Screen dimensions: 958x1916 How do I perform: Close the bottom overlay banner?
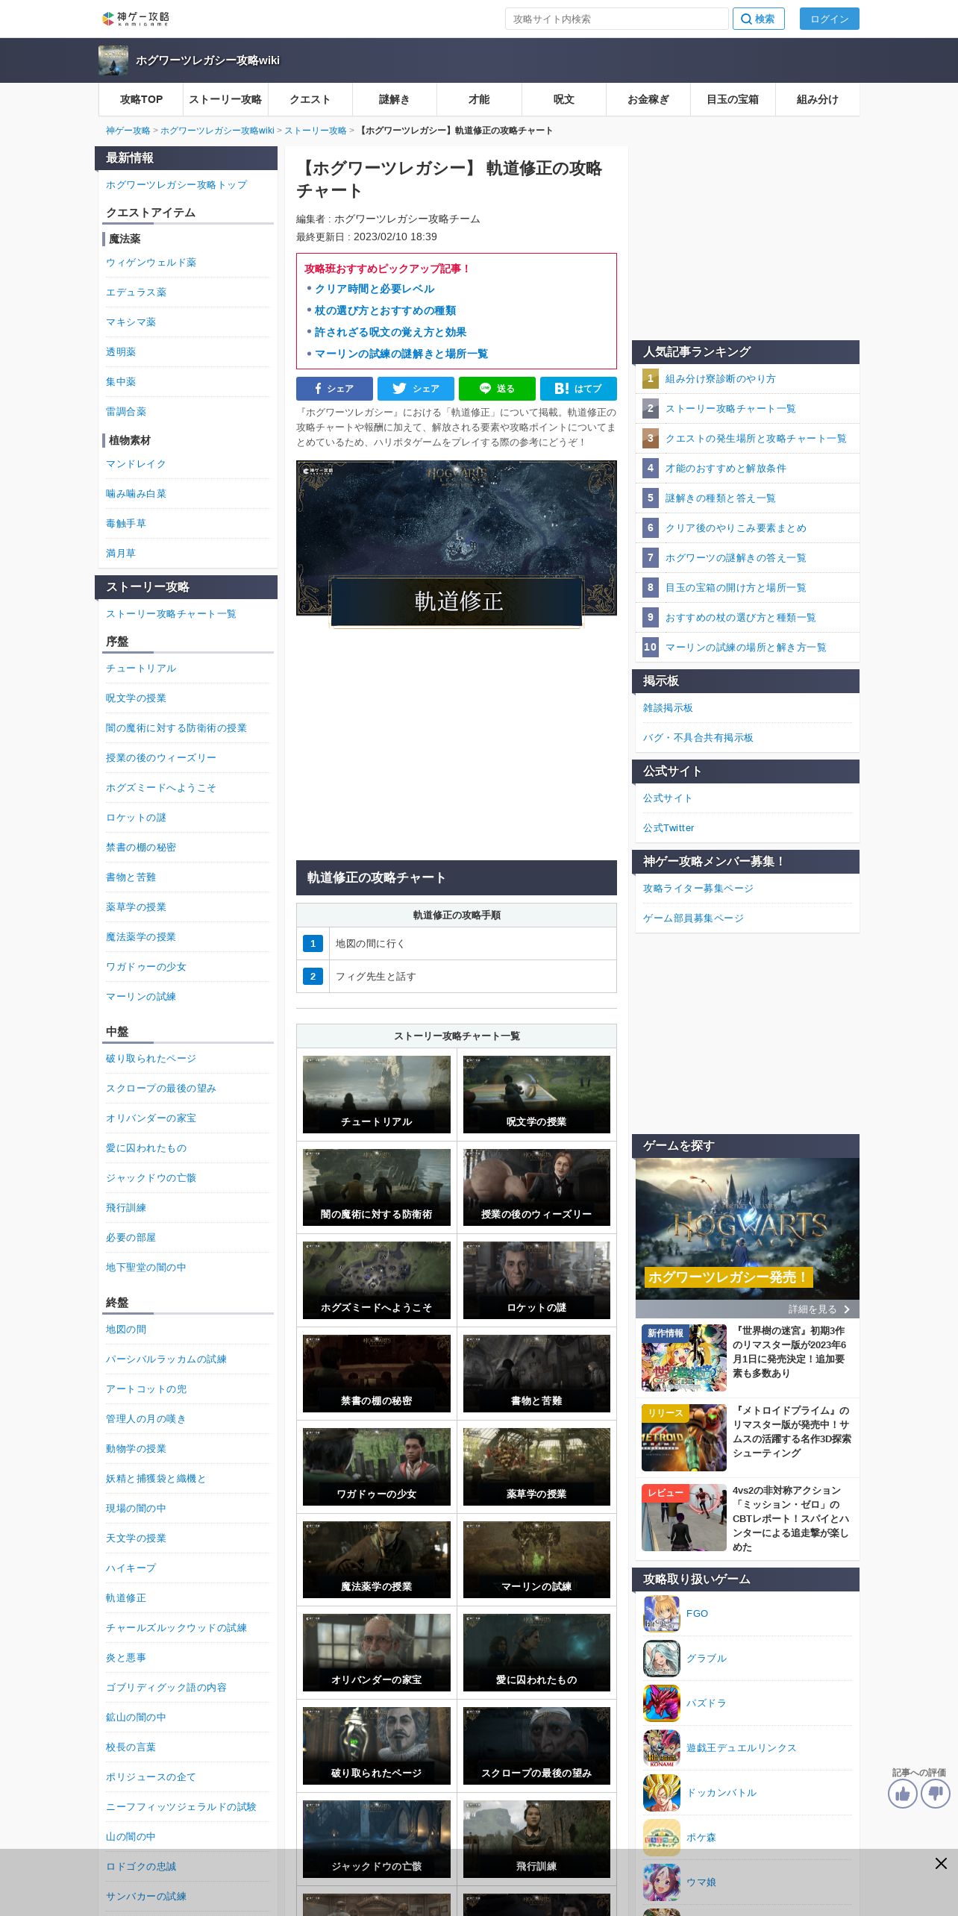coord(941,1864)
